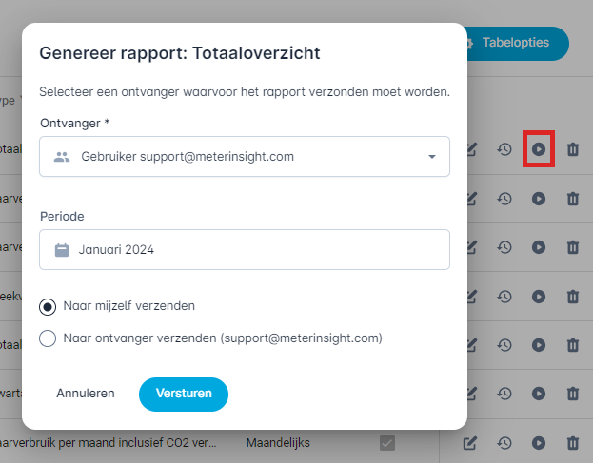View history of the 'eekv' report row
Screen dimensions: 593x463
coord(504,297)
